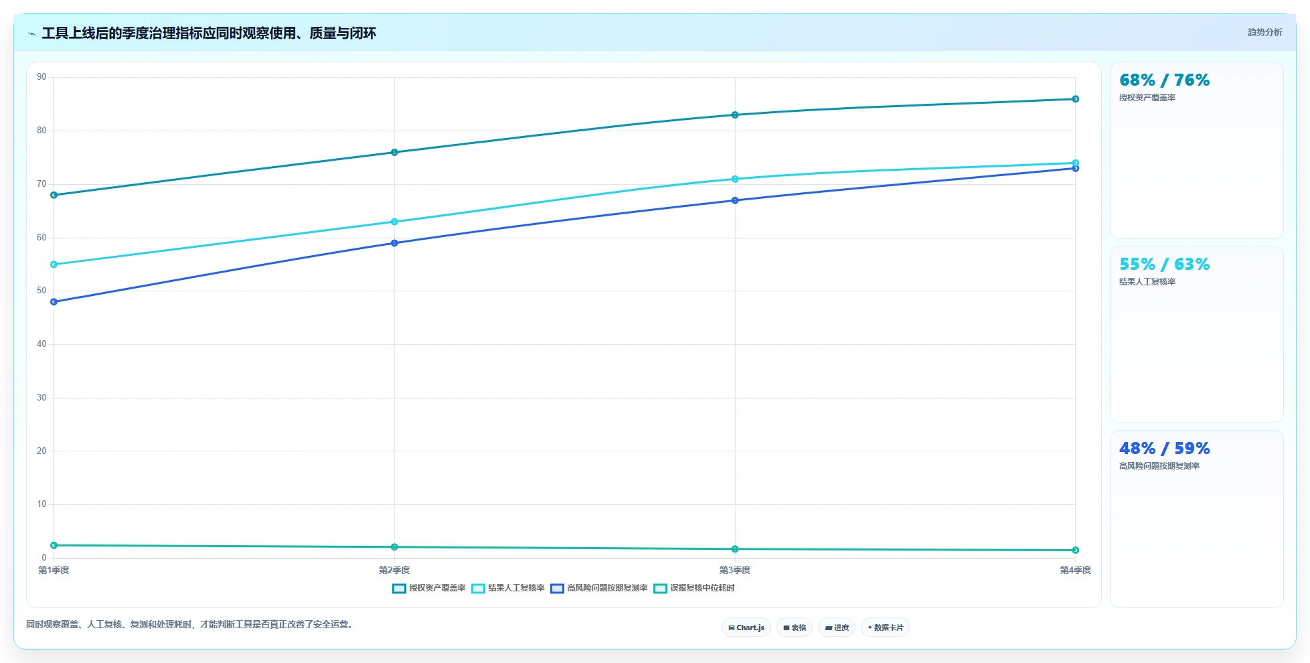Click the Chart.js pill button
The width and height of the screenshot is (1310, 663).
(x=746, y=628)
